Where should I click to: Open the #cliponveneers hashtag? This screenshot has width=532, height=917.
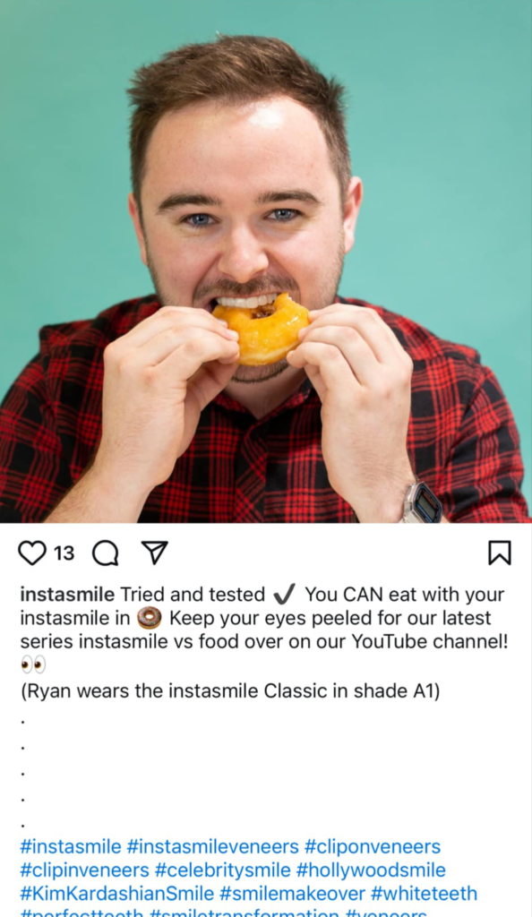coord(373,846)
